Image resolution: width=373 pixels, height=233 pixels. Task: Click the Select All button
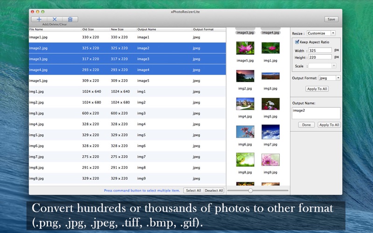(x=193, y=191)
